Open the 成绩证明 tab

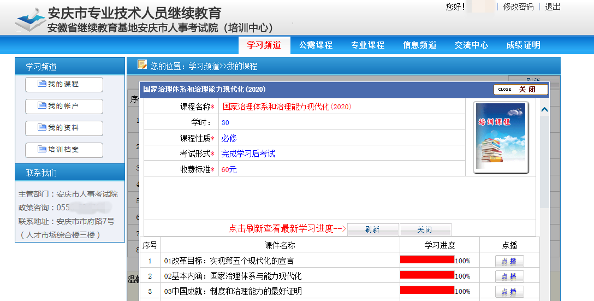click(x=523, y=45)
